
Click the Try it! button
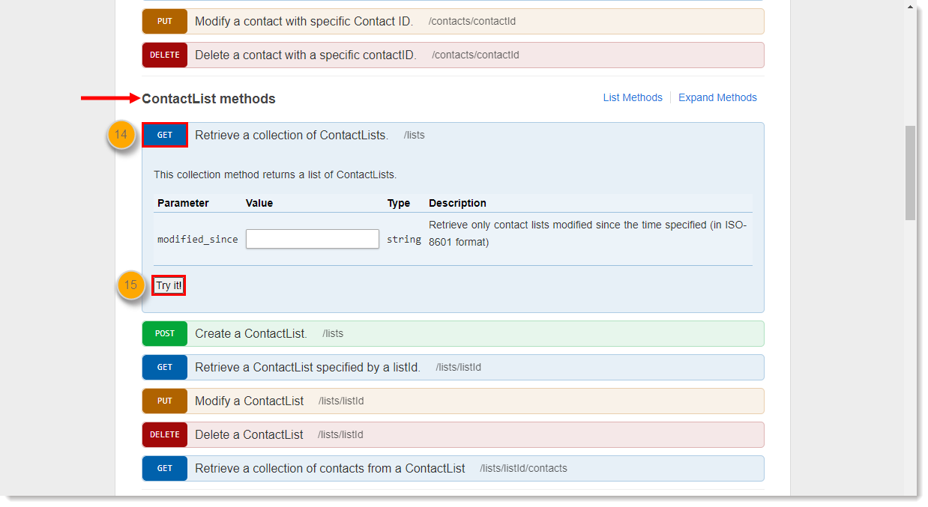click(x=169, y=285)
